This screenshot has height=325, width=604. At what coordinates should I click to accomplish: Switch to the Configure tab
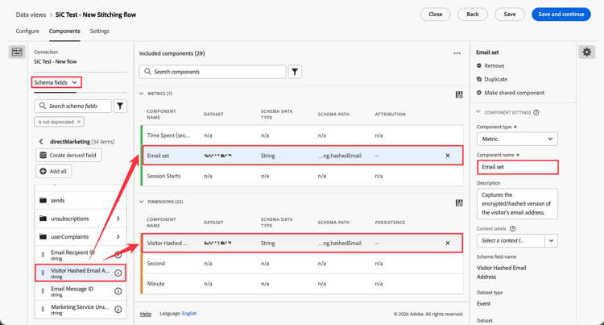27,31
